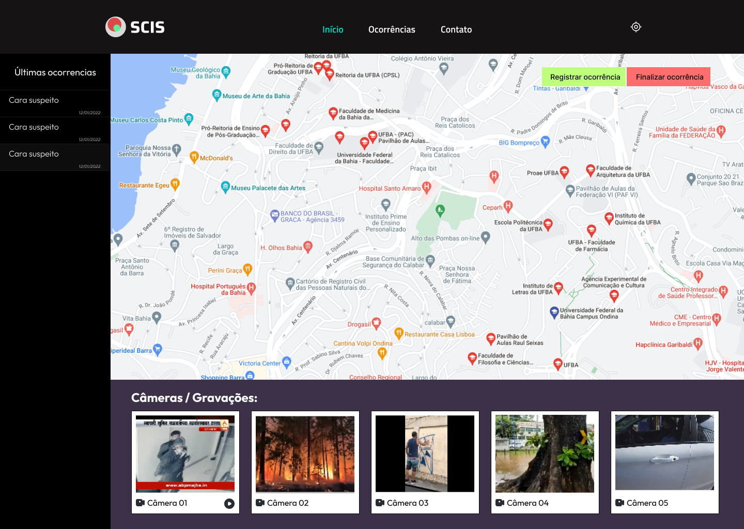This screenshot has height=529, width=744.
Task: Click the Drogasil pharmacy marker
Action: pos(377,323)
